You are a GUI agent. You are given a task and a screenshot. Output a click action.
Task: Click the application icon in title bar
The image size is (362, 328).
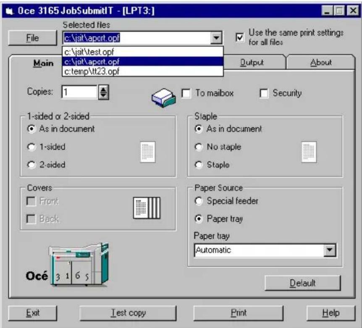point(10,11)
